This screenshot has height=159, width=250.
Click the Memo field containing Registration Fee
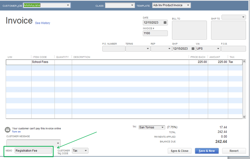pos(34,150)
